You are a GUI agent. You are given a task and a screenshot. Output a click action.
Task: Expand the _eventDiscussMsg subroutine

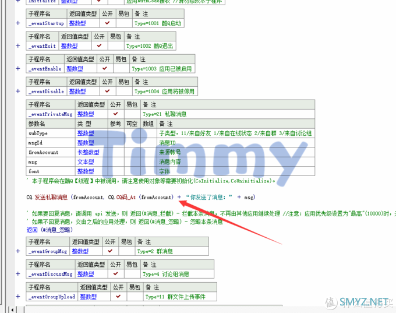18,274
